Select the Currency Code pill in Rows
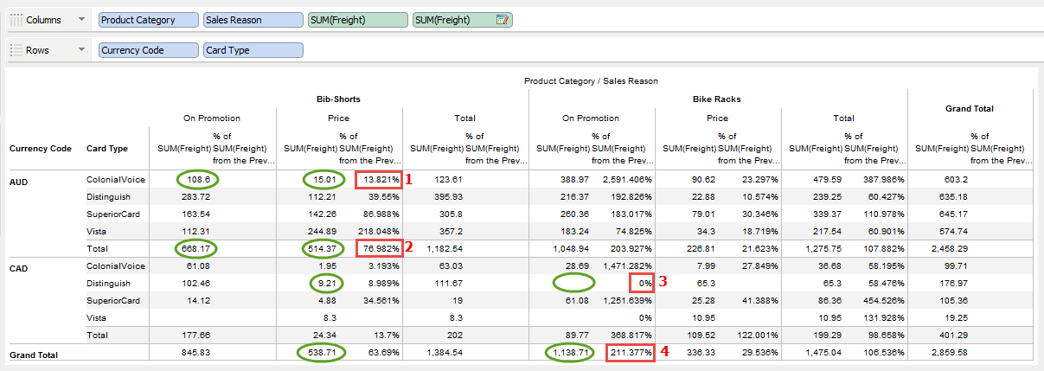 point(148,50)
